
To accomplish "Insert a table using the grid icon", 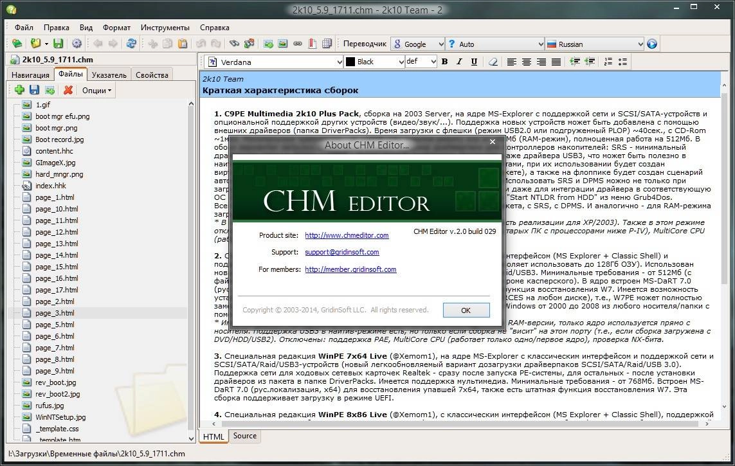I will click(327, 44).
